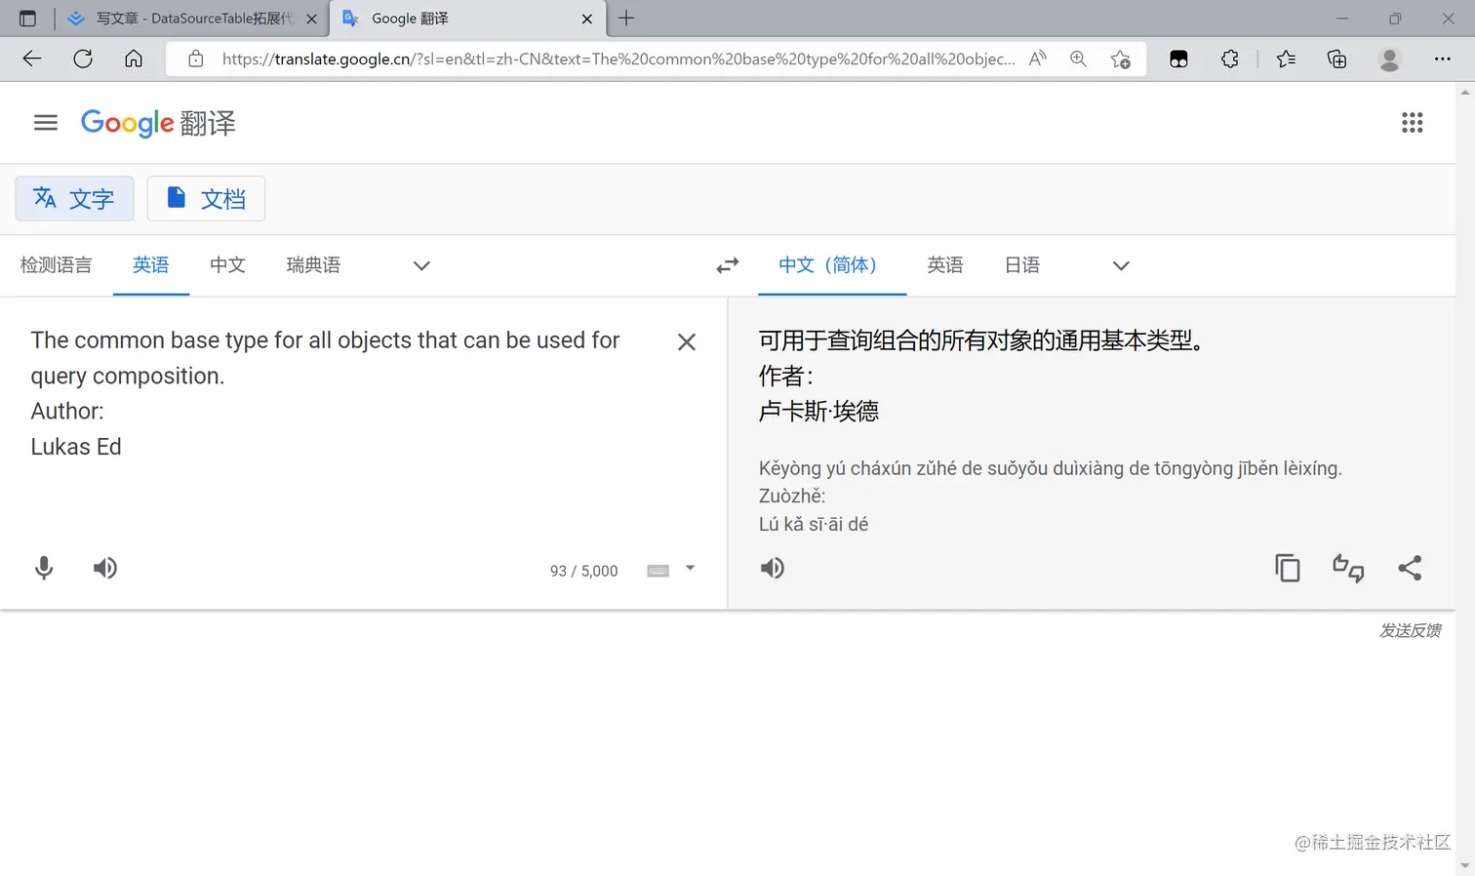Rate this translation

[x=1348, y=568]
